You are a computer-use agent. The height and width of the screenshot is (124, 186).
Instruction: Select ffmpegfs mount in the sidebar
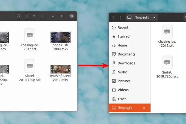click(x=130, y=108)
